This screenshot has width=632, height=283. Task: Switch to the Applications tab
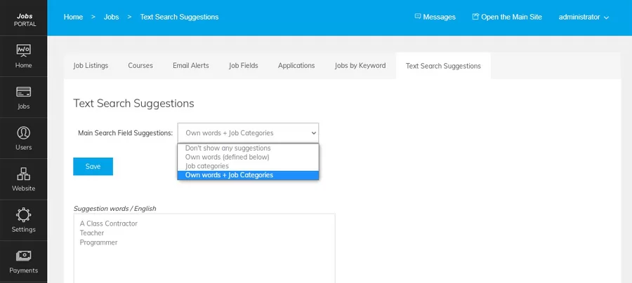point(296,66)
